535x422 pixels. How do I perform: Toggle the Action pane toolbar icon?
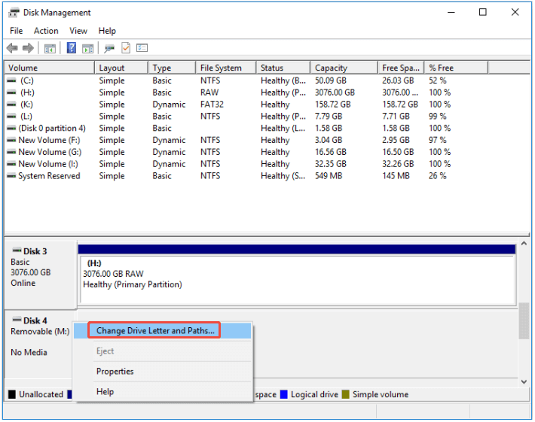tap(87, 48)
